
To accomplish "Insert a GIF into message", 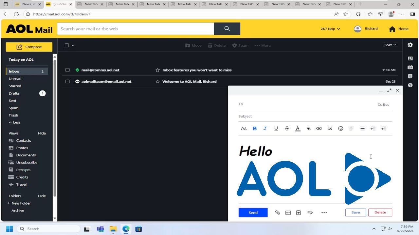I will coord(288,212).
